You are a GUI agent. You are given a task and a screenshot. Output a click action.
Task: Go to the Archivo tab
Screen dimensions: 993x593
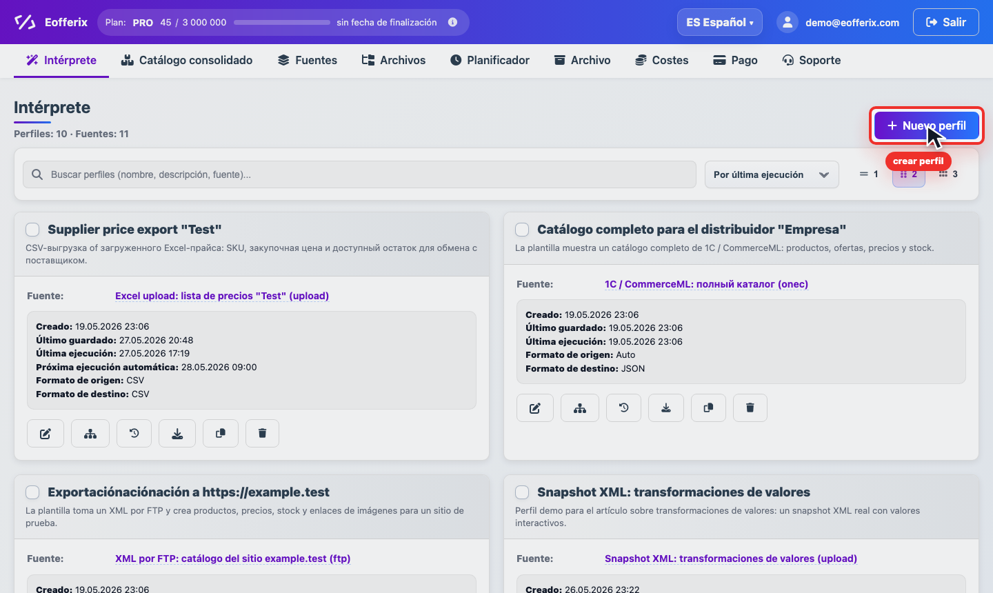tap(583, 61)
